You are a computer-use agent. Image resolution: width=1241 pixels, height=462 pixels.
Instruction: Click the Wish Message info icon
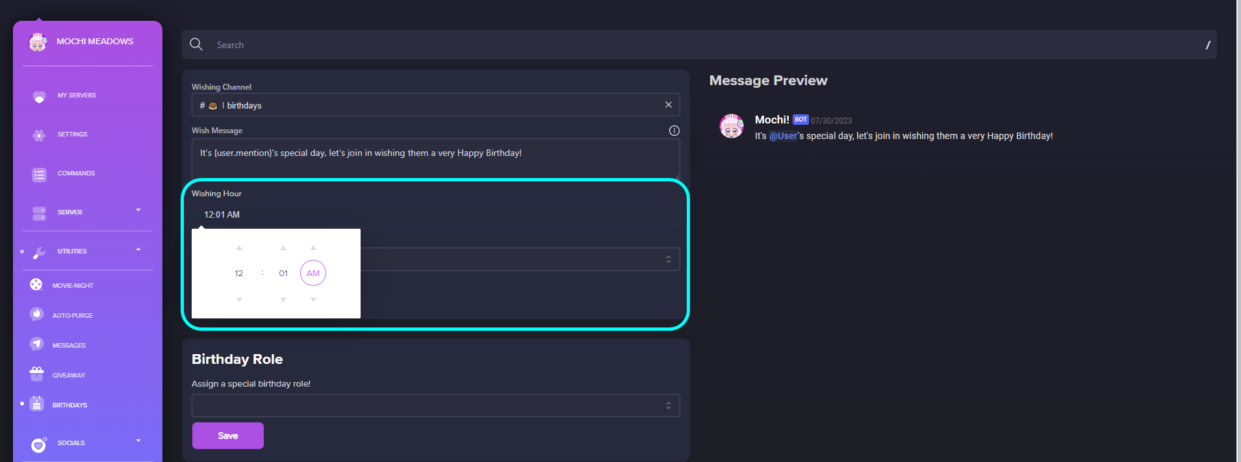click(674, 131)
